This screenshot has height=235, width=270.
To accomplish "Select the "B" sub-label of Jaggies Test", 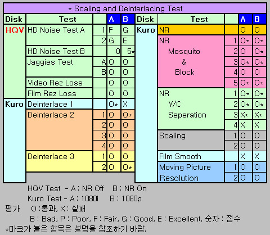I will tap(103, 72).
